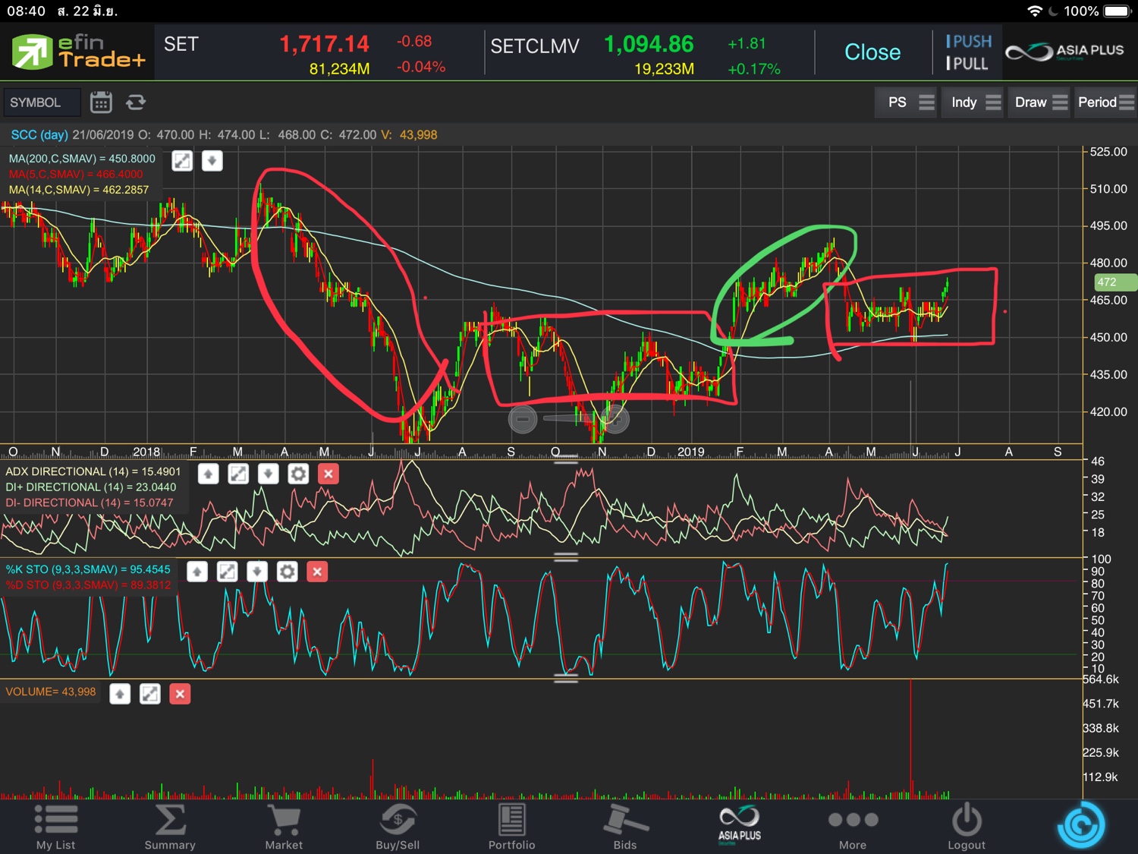The width and height of the screenshot is (1138, 854).
Task: Toggle PUSH streaming mode
Action: click(x=968, y=42)
